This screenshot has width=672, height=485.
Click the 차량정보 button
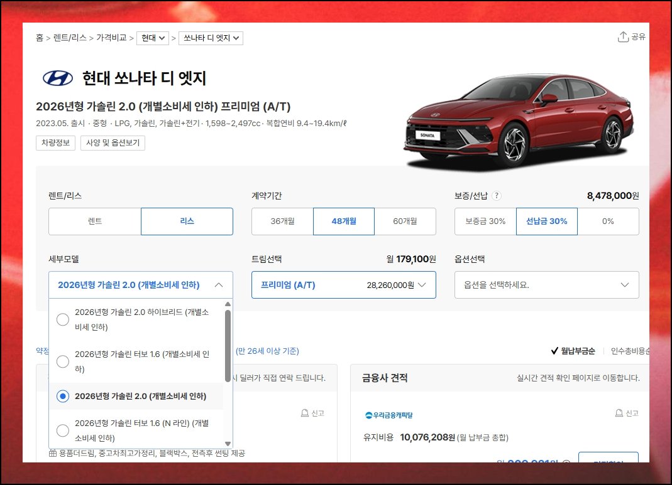(56, 143)
